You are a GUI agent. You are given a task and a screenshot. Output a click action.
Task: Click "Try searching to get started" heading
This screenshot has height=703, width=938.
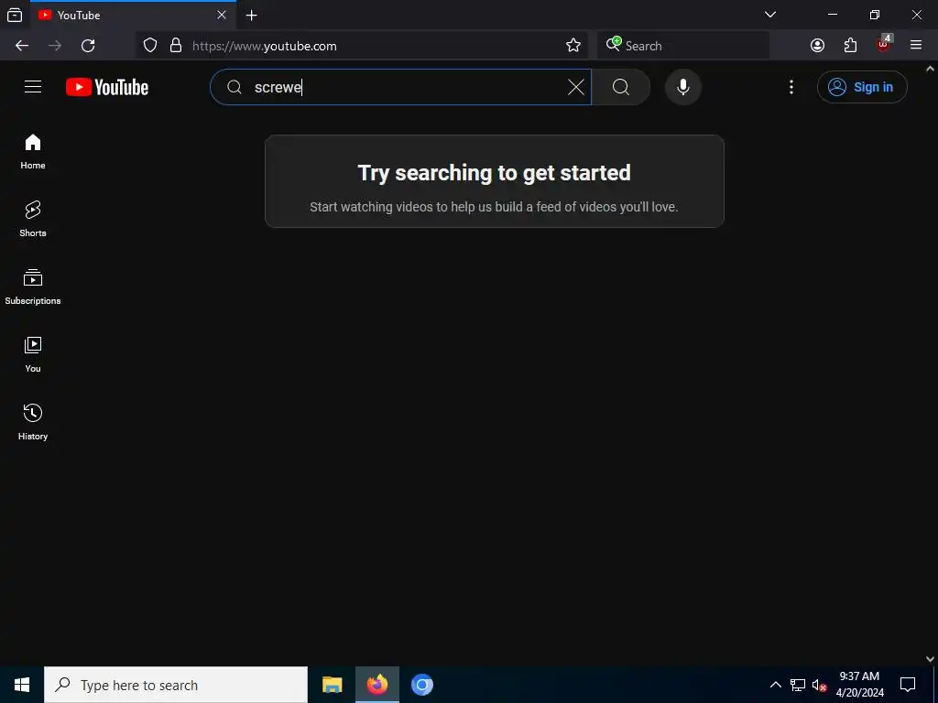[494, 173]
